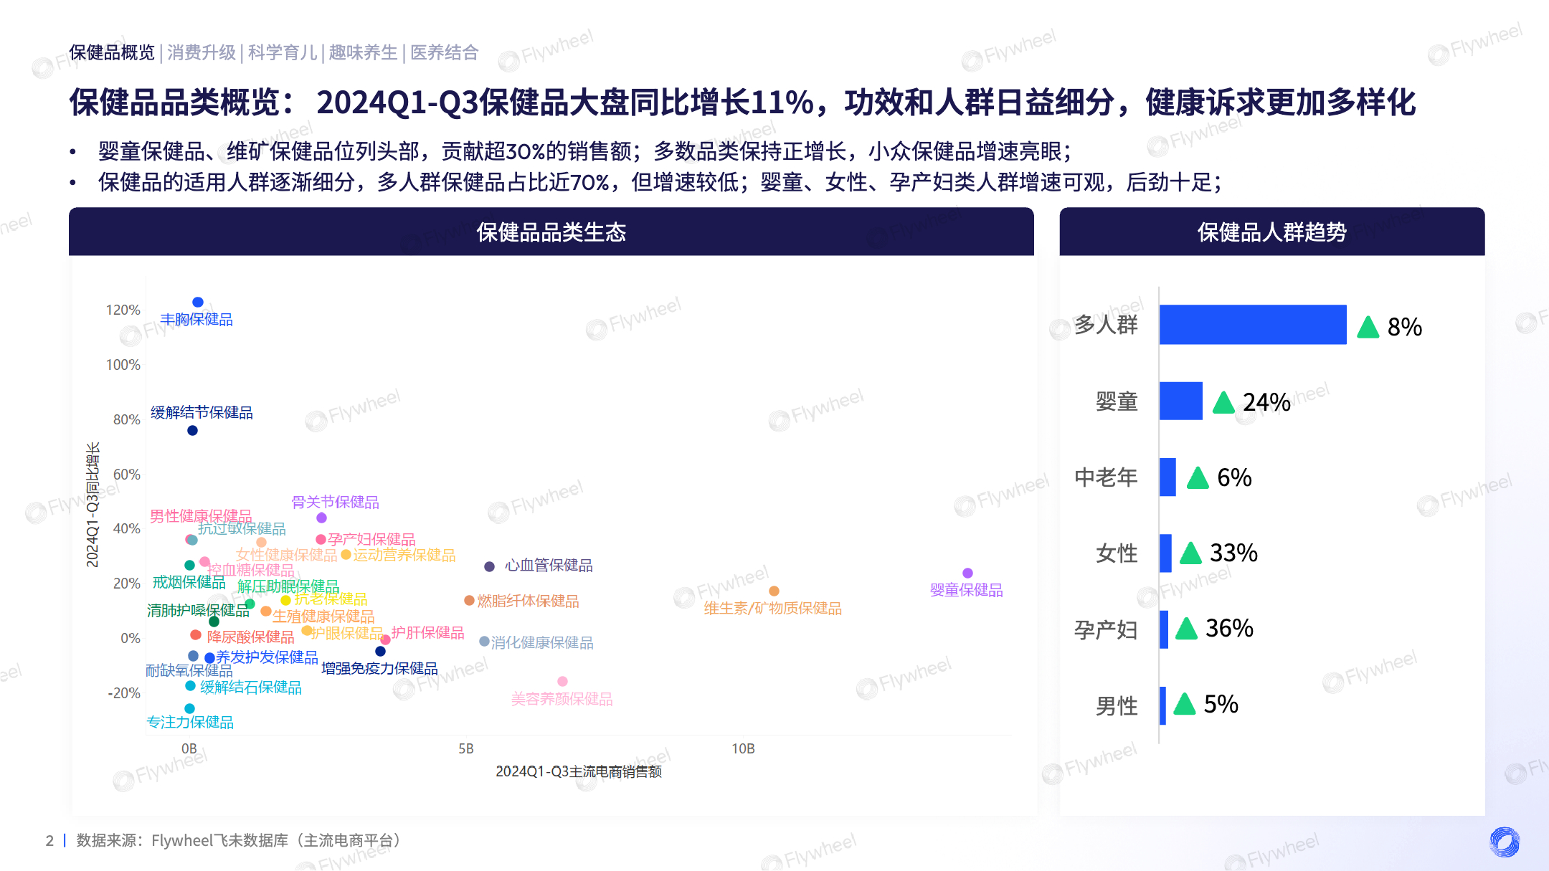Click the green up triangle beside 33%
The image size is (1549, 871).
pos(1190,553)
